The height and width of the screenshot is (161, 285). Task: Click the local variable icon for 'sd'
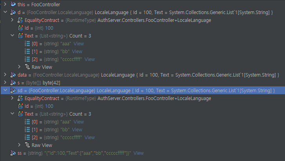[x=13, y=90]
